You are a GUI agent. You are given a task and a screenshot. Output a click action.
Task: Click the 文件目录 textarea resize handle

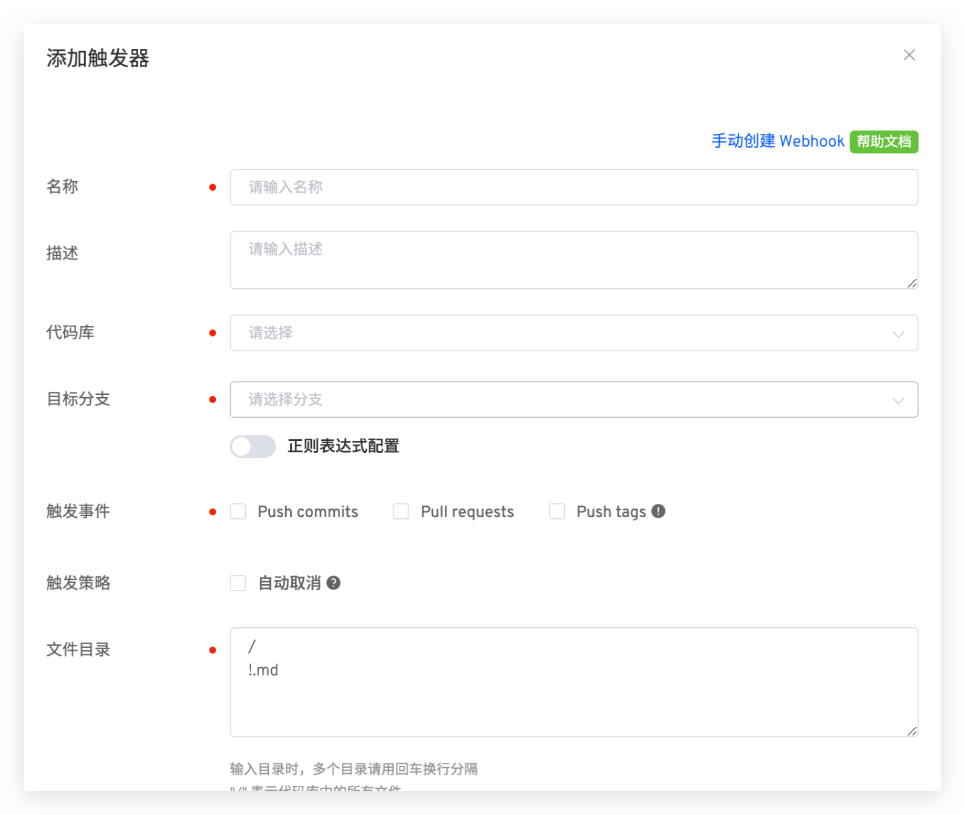click(x=912, y=731)
